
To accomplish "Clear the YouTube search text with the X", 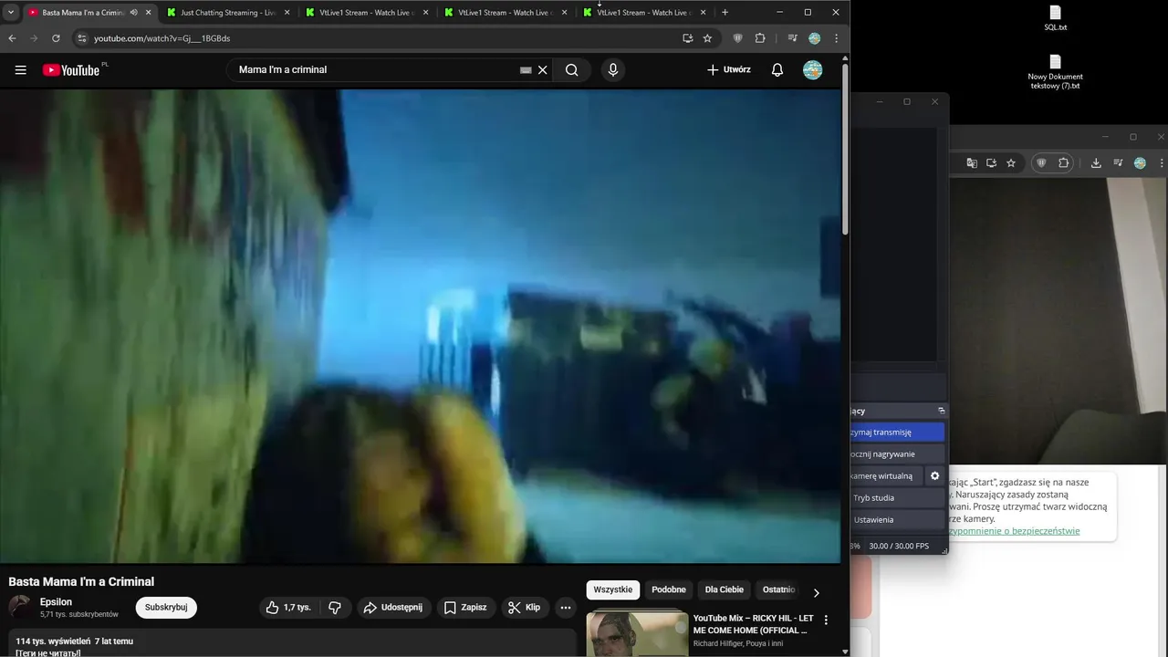I will (542, 70).
